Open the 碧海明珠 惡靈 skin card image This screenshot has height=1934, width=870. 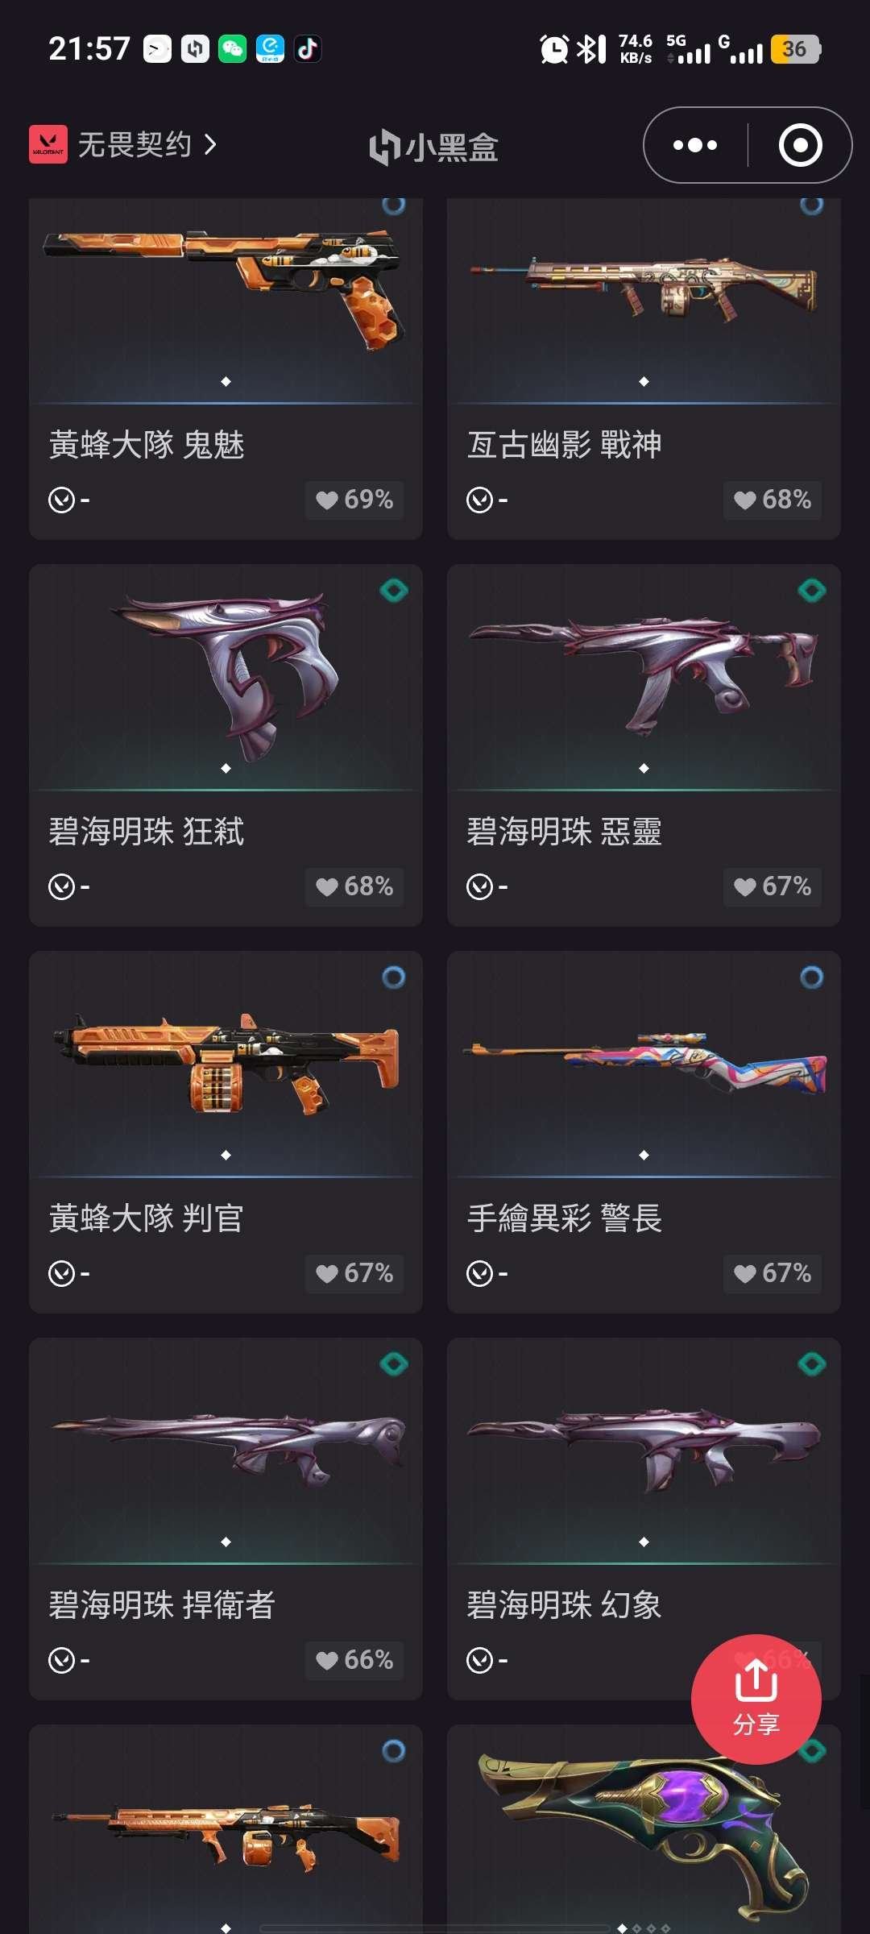(644, 677)
